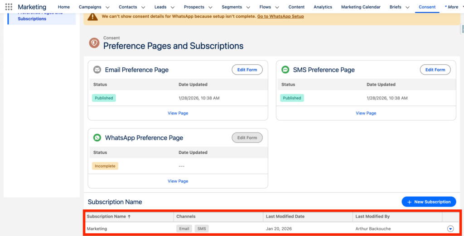The width and height of the screenshot is (464, 236).
Task: Follow the Go to WhatsApp Setup link
Action: click(280, 16)
